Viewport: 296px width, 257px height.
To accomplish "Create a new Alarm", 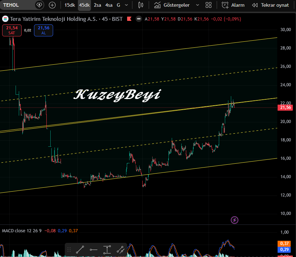I will (233, 5).
